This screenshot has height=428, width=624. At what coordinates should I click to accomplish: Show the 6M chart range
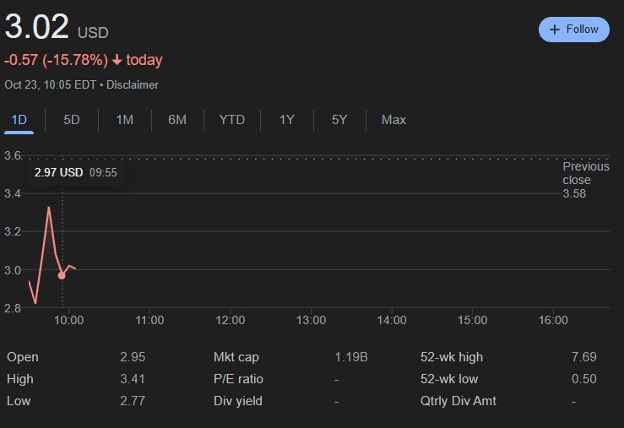click(177, 120)
